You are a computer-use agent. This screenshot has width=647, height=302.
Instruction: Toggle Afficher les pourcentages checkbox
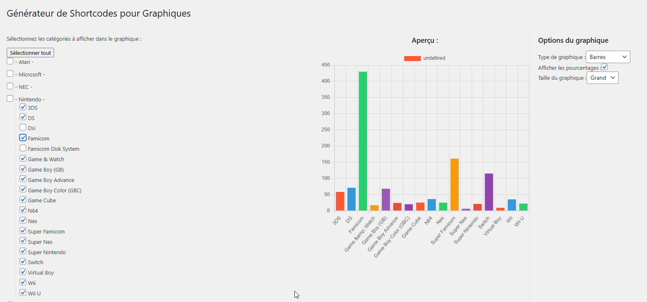point(605,67)
